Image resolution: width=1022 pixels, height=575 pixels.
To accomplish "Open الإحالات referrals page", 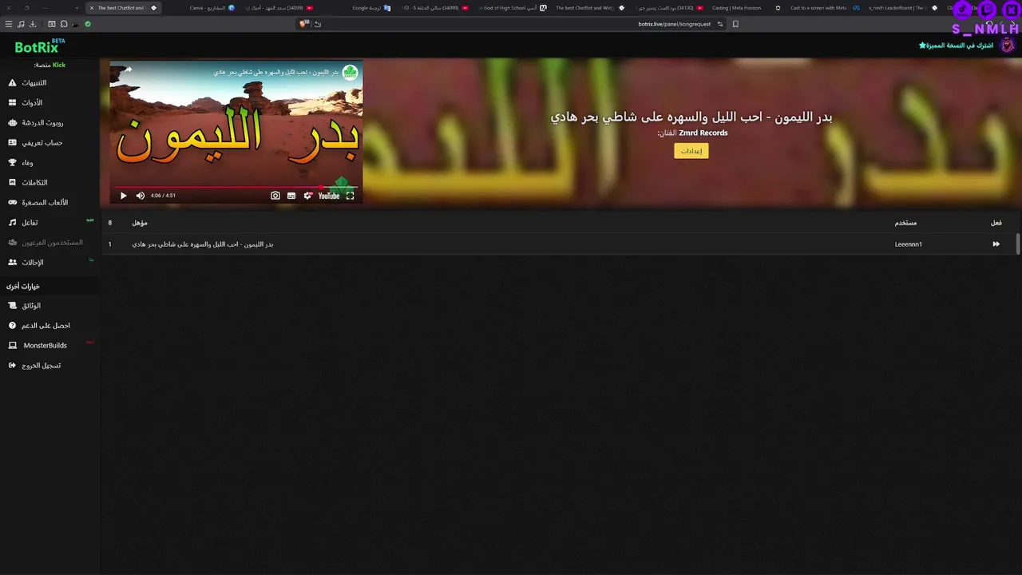I will (x=26, y=262).
